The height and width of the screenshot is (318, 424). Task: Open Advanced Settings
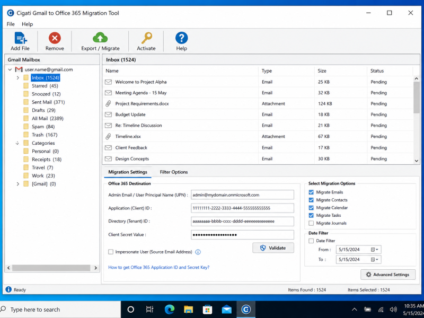click(388, 275)
